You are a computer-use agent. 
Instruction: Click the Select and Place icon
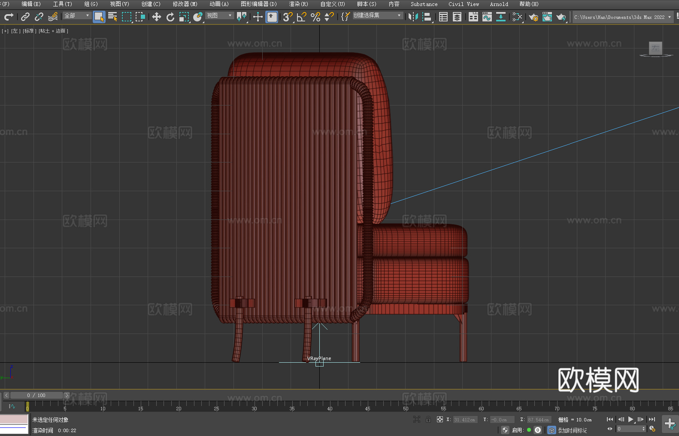[x=198, y=17]
